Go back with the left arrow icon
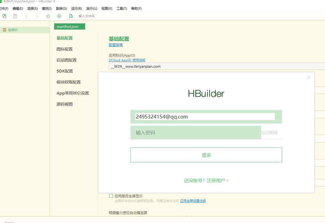 (26, 16)
